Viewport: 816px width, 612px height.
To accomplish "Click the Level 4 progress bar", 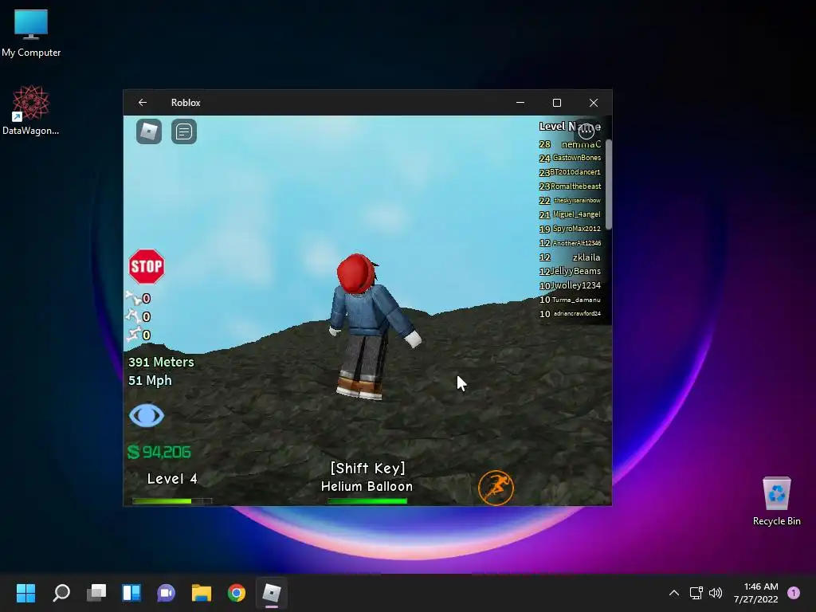I will 172,501.
